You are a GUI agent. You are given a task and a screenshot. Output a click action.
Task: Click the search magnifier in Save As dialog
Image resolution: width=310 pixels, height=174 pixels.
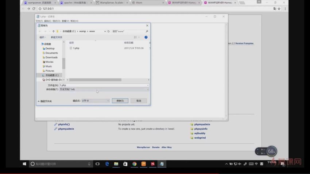(x=147, y=31)
